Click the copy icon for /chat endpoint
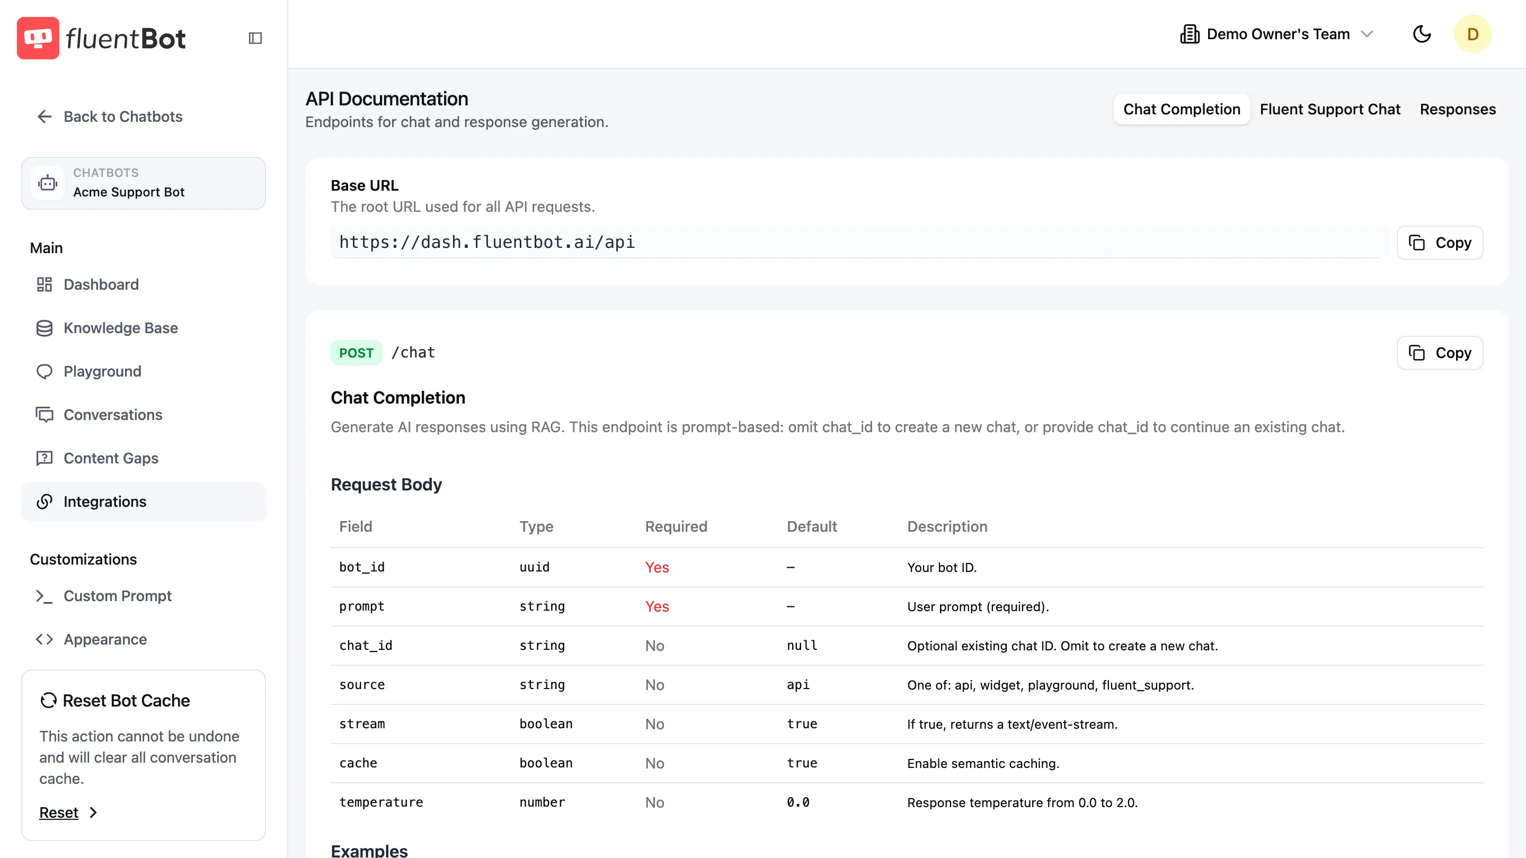The width and height of the screenshot is (1526, 858). coord(1416,353)
